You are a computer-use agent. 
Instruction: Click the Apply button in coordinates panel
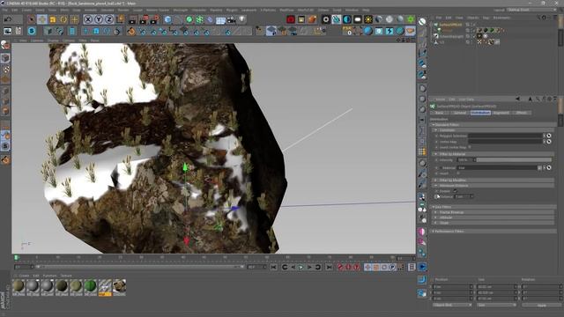click(x=542, y=306)
